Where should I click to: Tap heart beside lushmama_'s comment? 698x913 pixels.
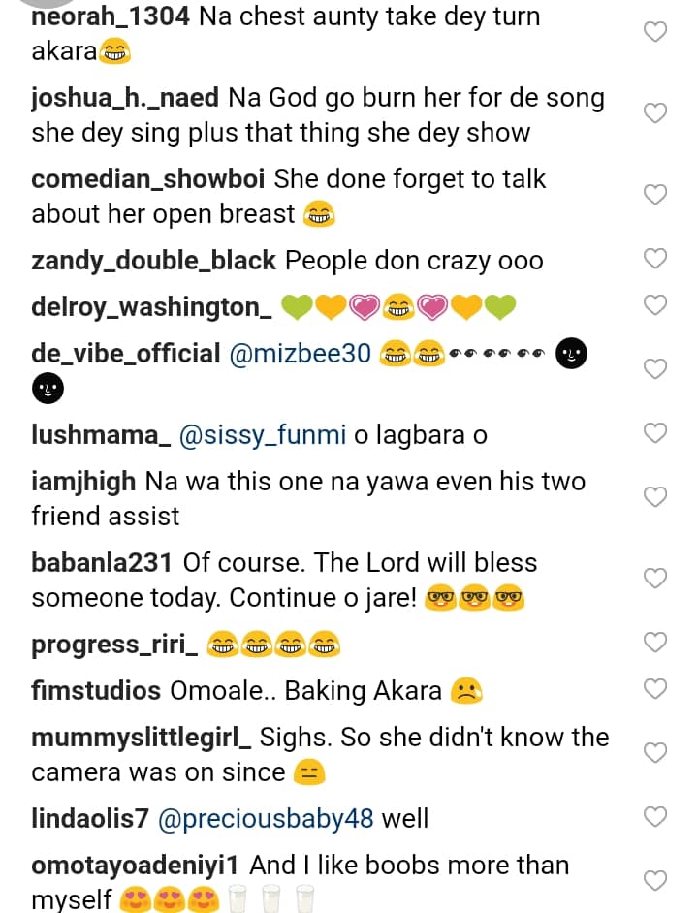[x=656, y=433]
